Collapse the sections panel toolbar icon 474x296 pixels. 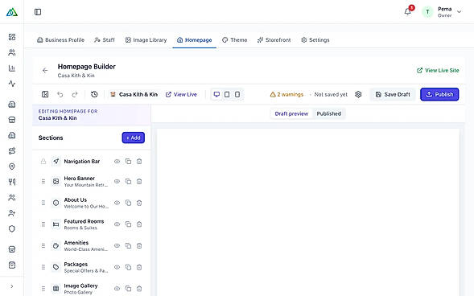click(45, 95)
